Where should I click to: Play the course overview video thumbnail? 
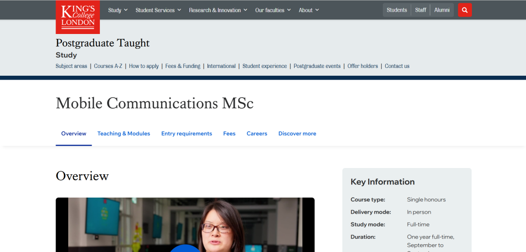pyautogui.click(x=185, y=225)
